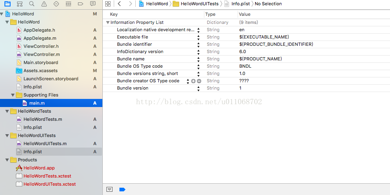Select HelloWord in the jump bar
This screenshot has width=390, height=195.
coord(154,4)
